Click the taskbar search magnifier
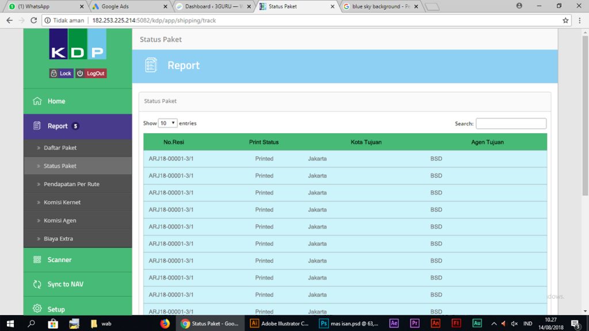This screenshot has height=331, width=589. [x=31, y=323]
